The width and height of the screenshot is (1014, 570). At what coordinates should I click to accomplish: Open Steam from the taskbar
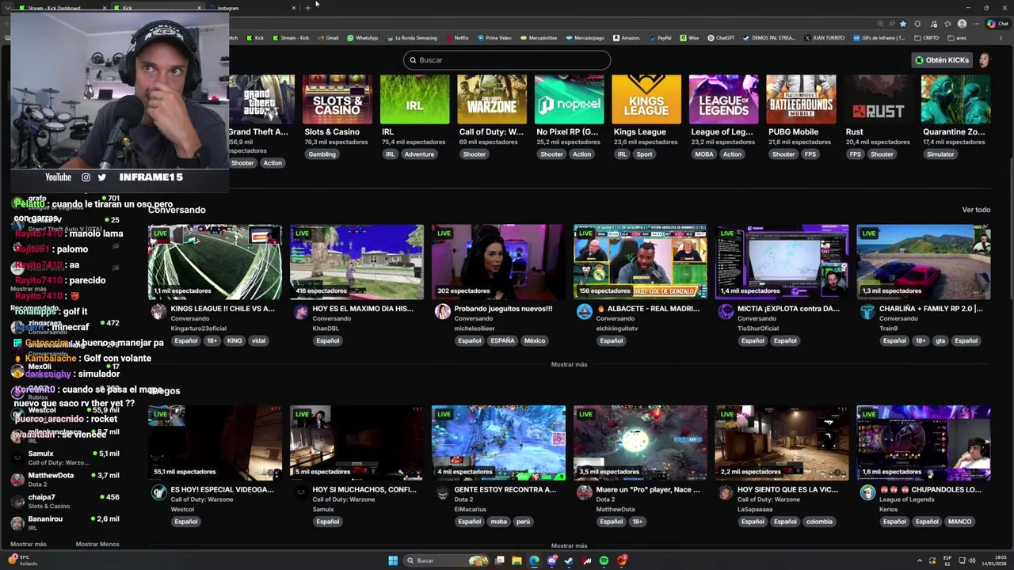pos(569,560)
